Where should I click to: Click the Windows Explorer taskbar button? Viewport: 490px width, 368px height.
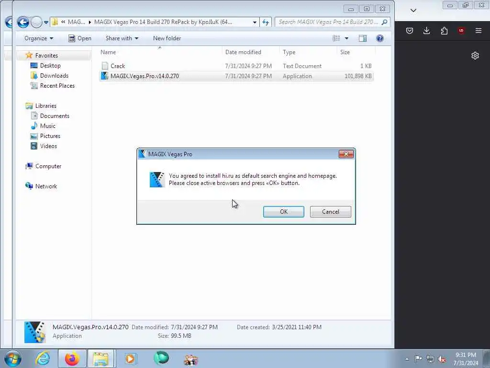100,358
